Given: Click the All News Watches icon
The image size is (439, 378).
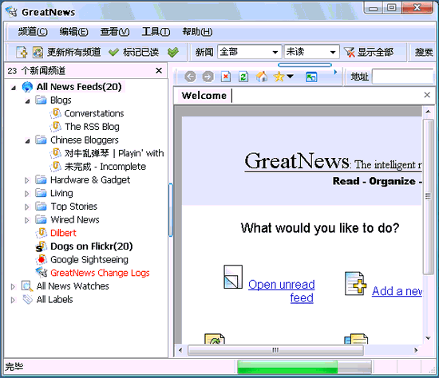Looking at the screenshot, I should coord(27,286).
